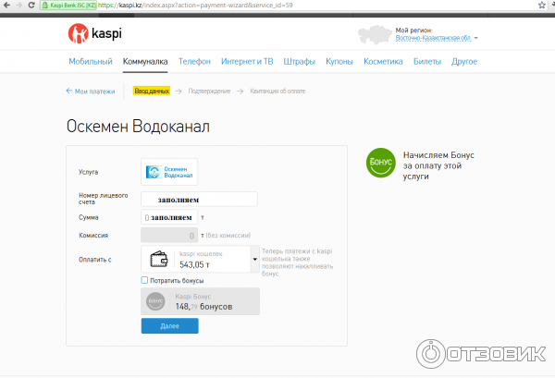Click the wallet icon in payment source
The height and width of the screenshot is (378, 555).
click(159, 260)
